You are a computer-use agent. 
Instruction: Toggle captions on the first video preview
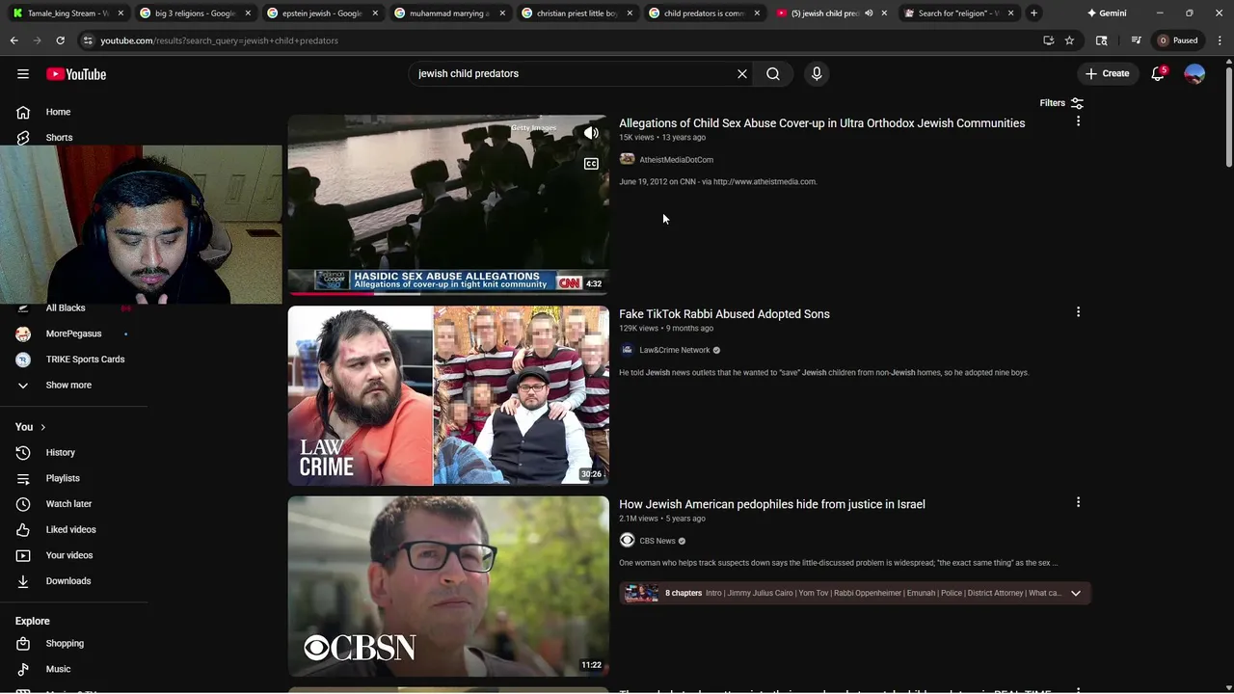tap(591, 164)
